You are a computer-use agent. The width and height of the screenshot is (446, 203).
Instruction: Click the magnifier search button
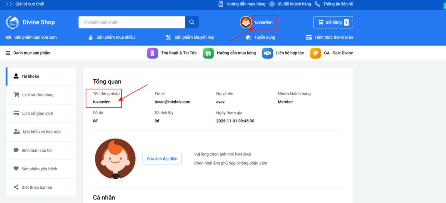point(192,22)
